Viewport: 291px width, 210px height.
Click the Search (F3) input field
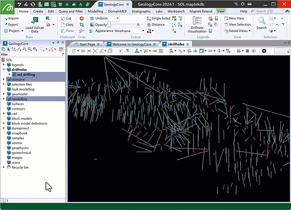pos(269,11)
